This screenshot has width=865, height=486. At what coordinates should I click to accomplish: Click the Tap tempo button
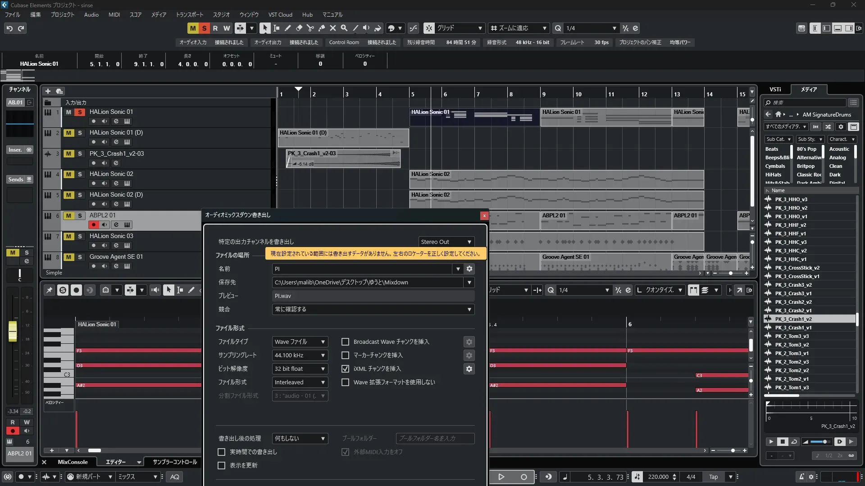click(713, 477)
